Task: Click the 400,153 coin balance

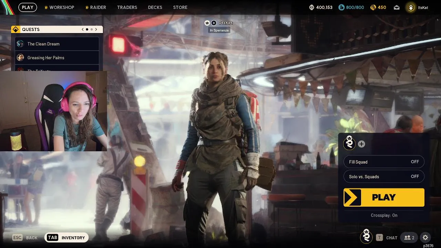Action: coord(324,7)
